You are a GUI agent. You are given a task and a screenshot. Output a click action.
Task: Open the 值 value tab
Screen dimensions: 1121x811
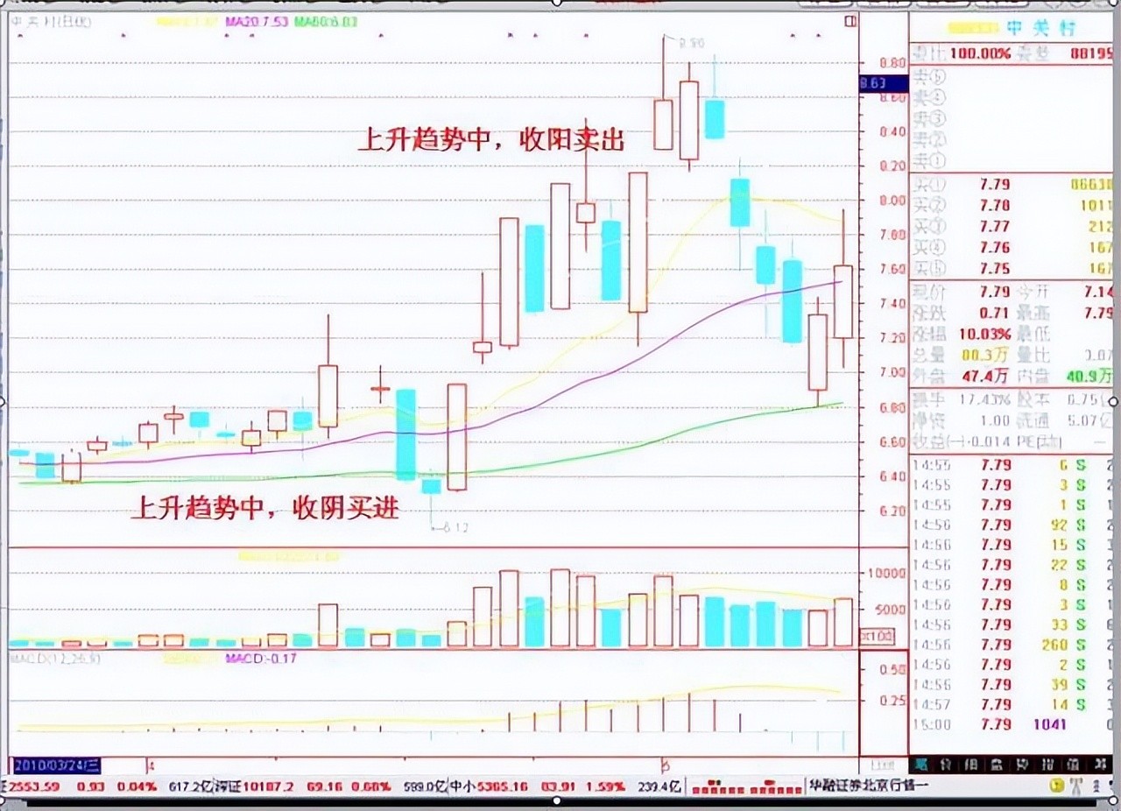[x=1071, y=764]
